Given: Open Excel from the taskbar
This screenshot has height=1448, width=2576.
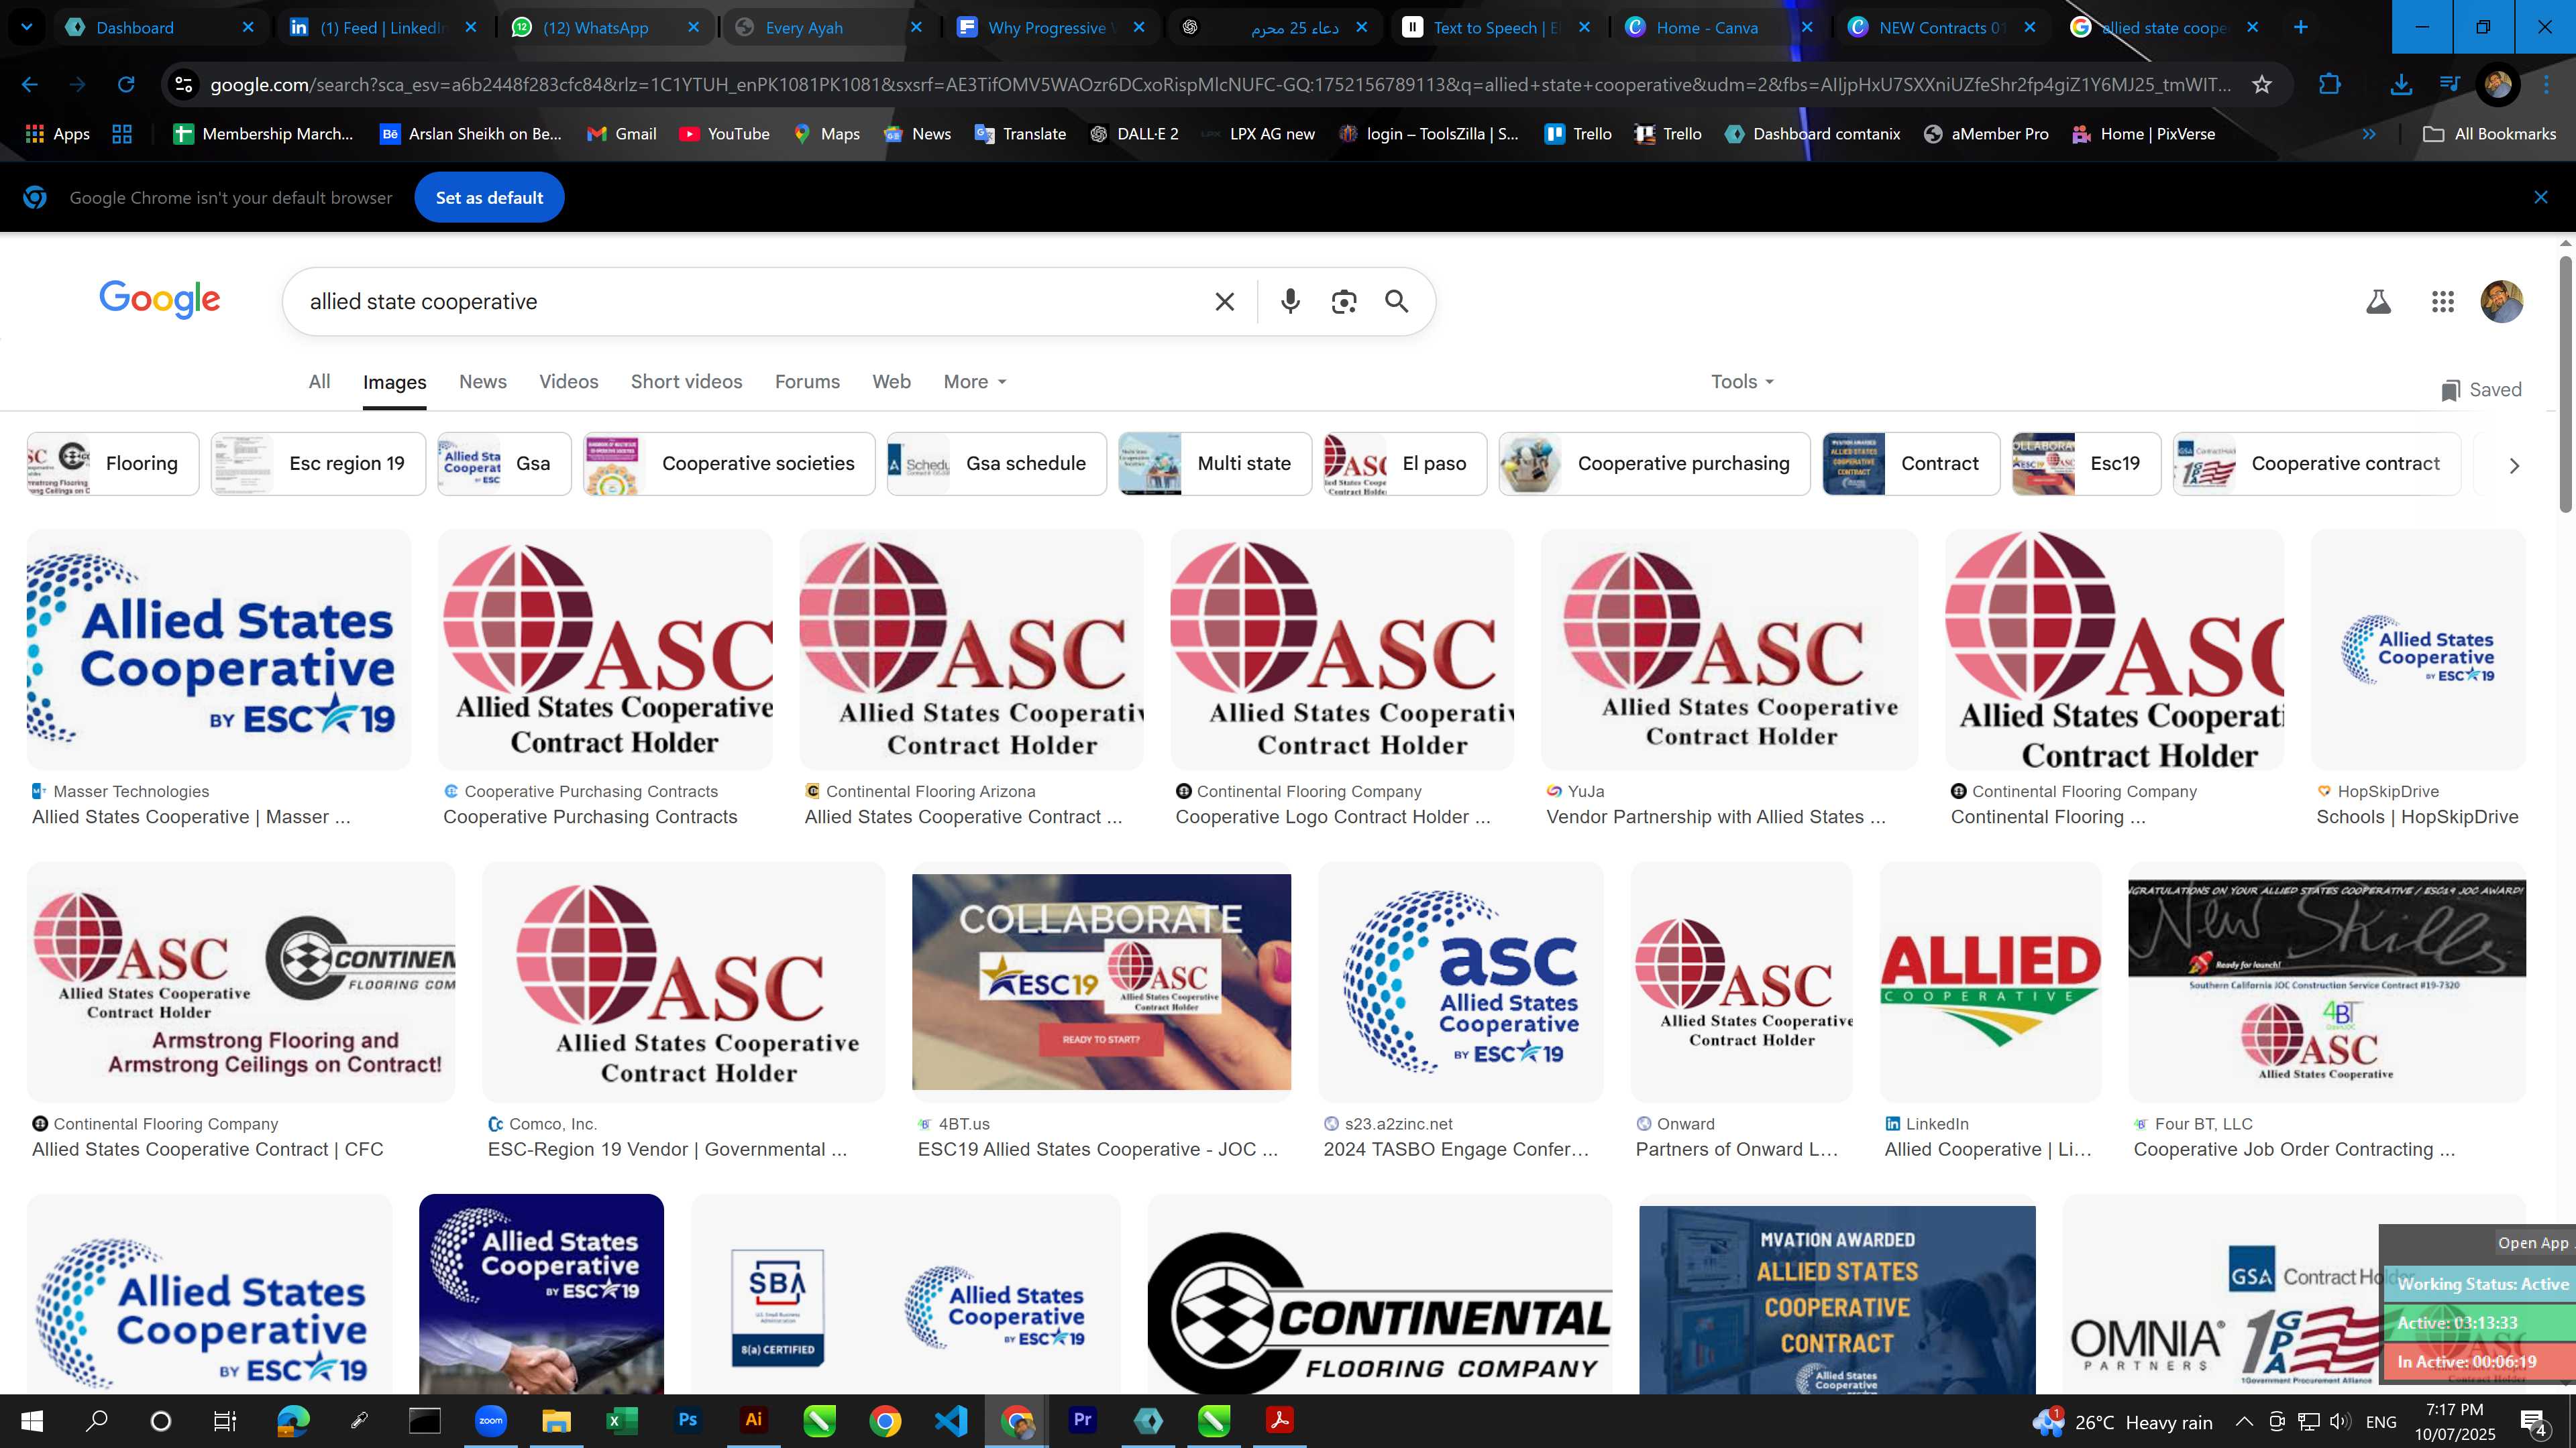Looking at the screenshot, I should pos(621,1420).
